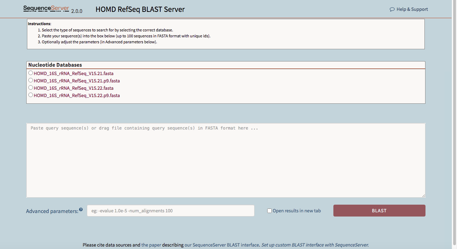
Task: Select the HOMD_16S_rRNA_RefSeq_V15.21.fasta radio button
Action: coord(31,73)
